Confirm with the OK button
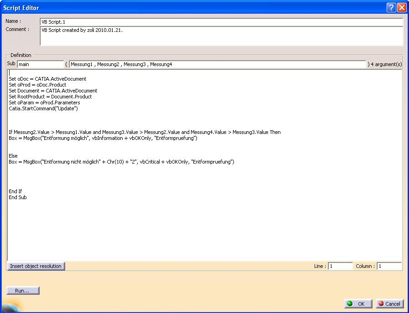Screen dimensions: 409x313 (x=358, y=303)
